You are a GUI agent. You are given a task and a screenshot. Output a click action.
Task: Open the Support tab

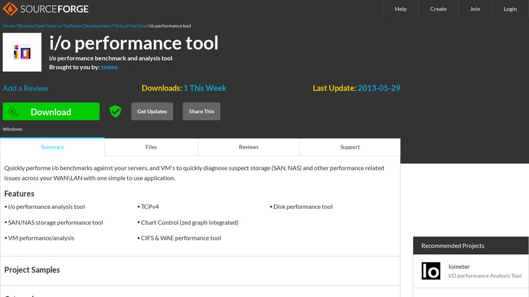click(x=350, y=147)
